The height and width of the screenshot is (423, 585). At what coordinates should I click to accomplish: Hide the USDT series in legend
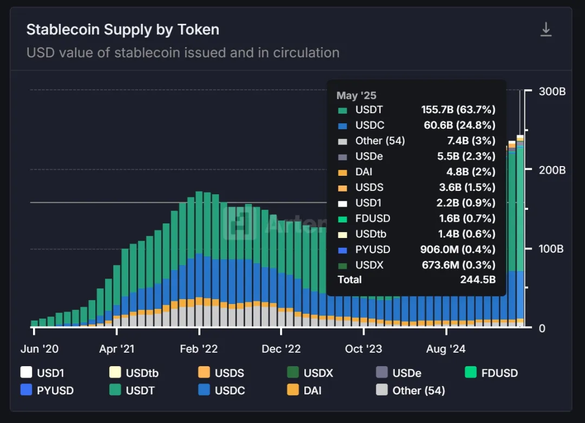(x=115, y=390)
